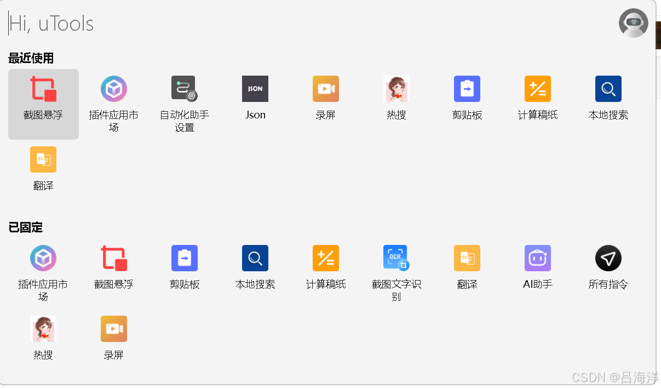Image resolution: width=661 pixels, height=388 pixels.
Task: Start 录屏 from the 最近使用 list
Action: [326, 104]
